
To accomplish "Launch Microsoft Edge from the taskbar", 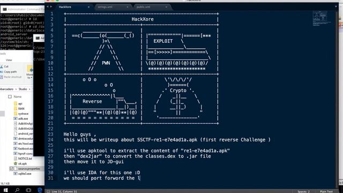I will [40, 190].
